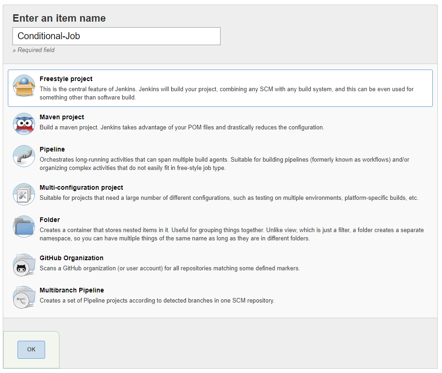
Task: Select the Multibranch Pipeline title
Action: click(x=72, y=291)
